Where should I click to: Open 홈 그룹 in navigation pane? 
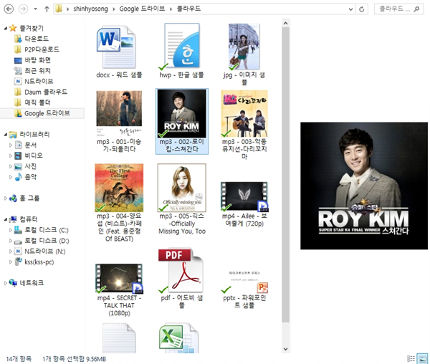coord(29,198)
